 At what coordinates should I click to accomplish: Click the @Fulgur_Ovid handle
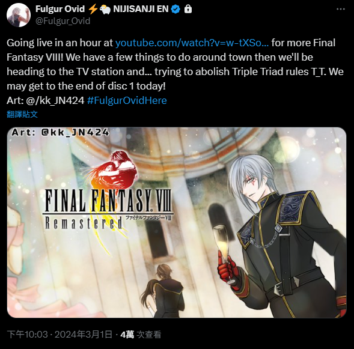tap(63, 21)
